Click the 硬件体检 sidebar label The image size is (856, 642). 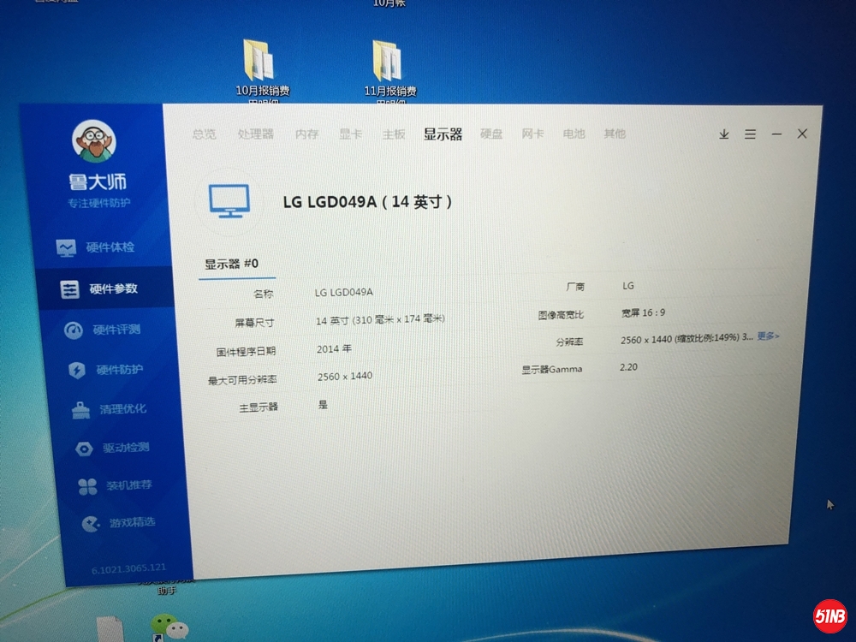110,247
